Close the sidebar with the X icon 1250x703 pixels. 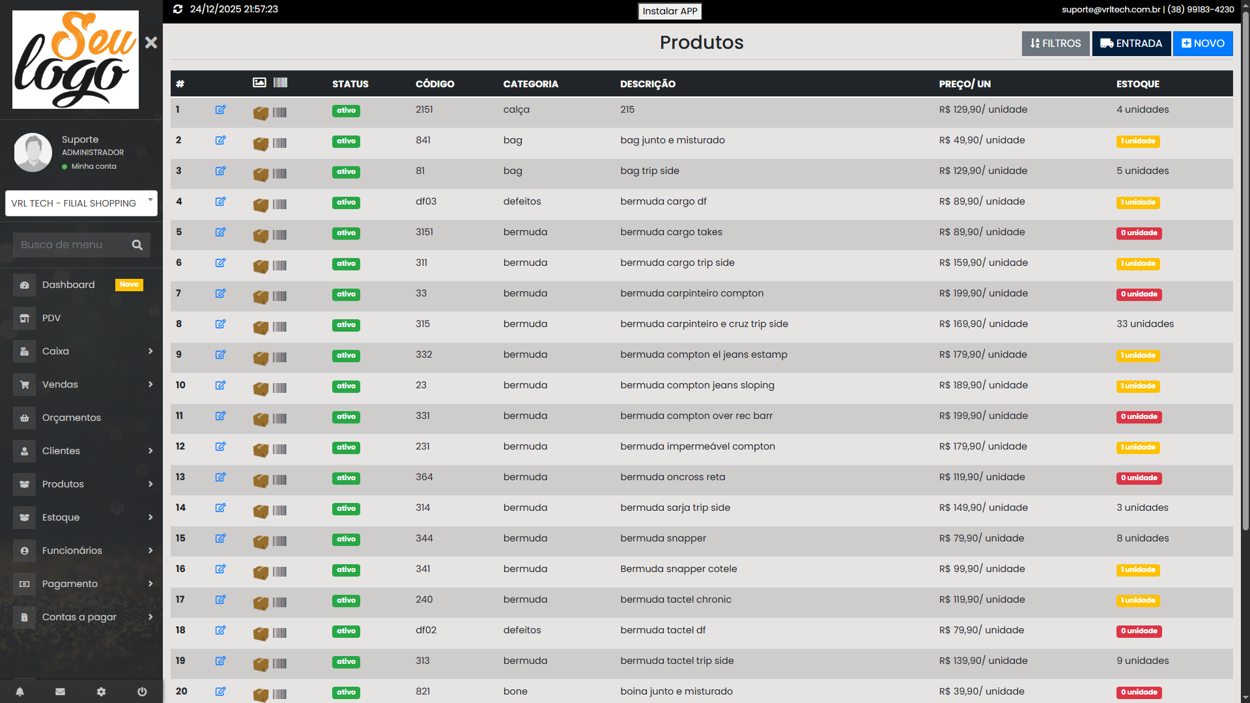tap(151, 43)
